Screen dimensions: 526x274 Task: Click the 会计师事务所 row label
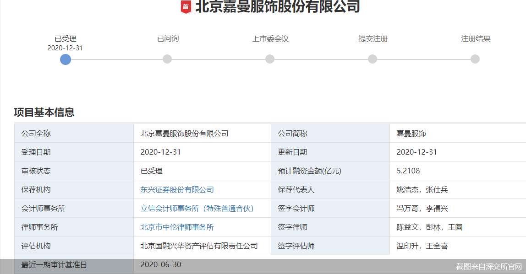point(43,208)
